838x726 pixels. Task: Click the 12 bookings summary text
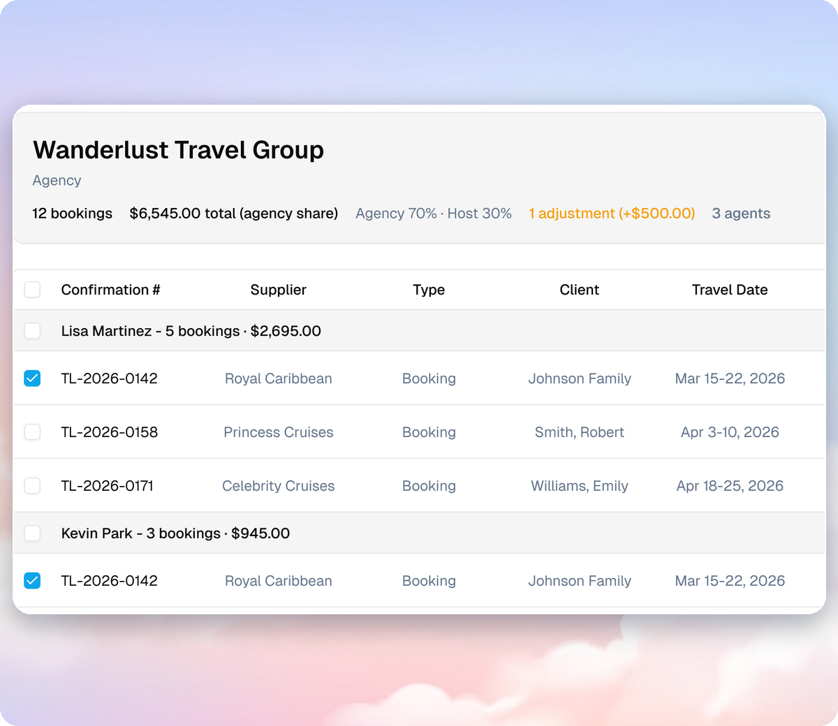click(72, 214)
